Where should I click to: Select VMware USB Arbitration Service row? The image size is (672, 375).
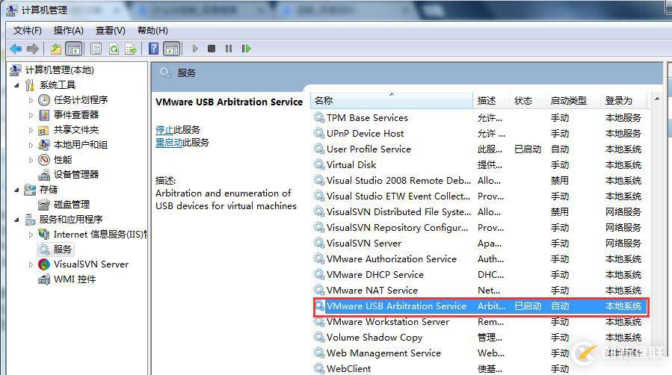pyautogui.click(x=481, y=306)
